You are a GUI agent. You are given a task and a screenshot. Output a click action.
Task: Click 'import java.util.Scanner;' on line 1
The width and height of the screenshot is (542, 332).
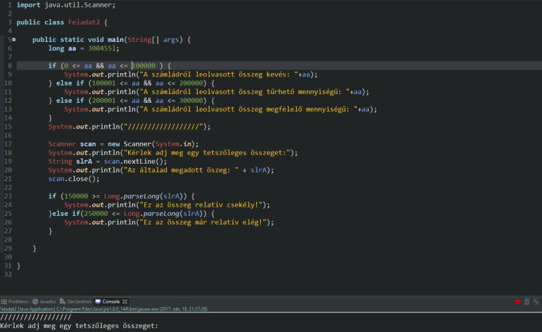pyautogui.click(x=66, y=5)
